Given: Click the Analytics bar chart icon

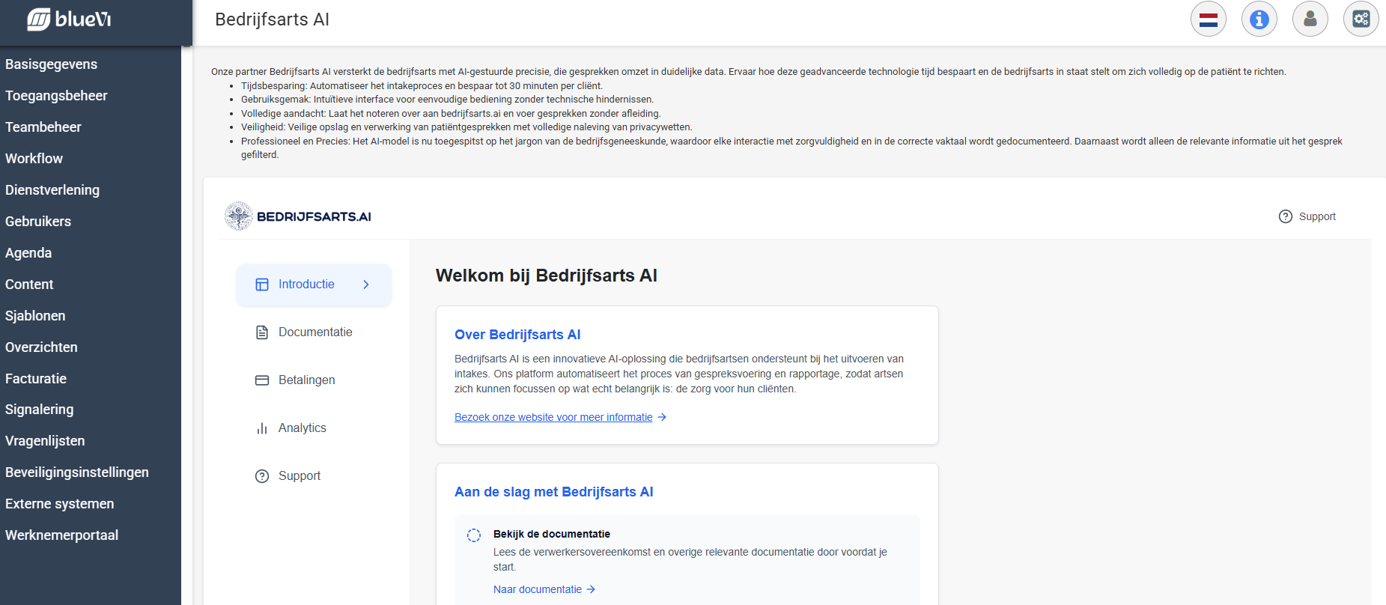Looking at the screenshot, I should pyautogui.click(x=262, y=428).
